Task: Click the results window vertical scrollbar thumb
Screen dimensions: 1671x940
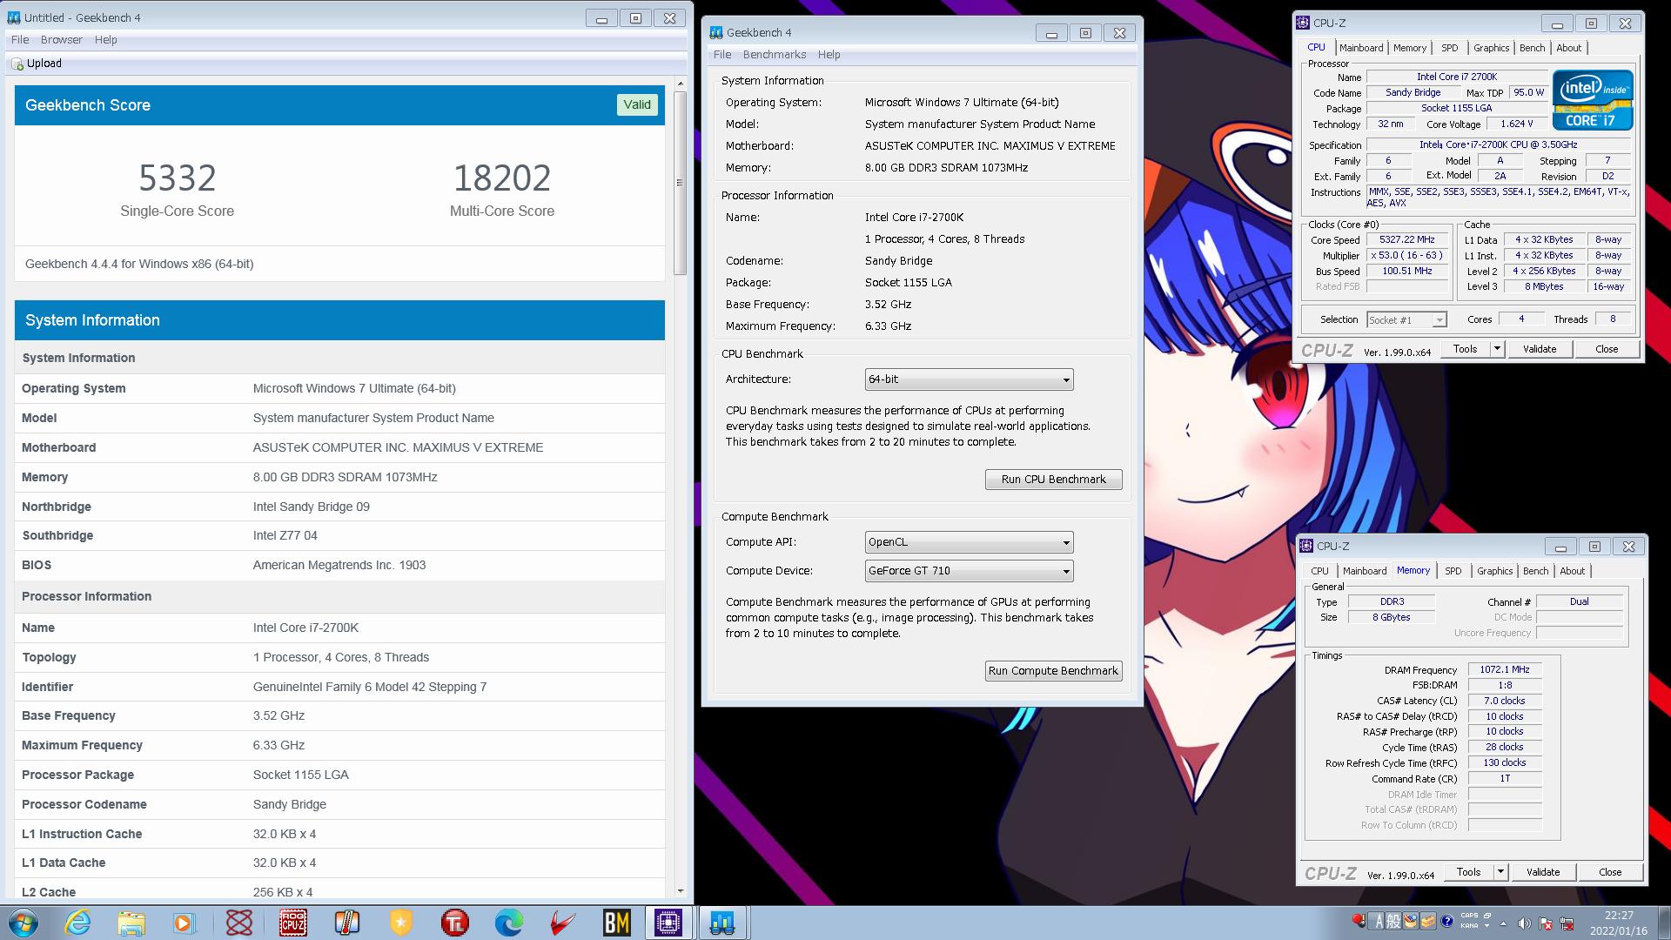Action: (681, 183)
